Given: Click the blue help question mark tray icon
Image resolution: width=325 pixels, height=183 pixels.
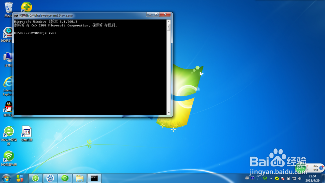Looking at the screenshot, I should (253, 178).
